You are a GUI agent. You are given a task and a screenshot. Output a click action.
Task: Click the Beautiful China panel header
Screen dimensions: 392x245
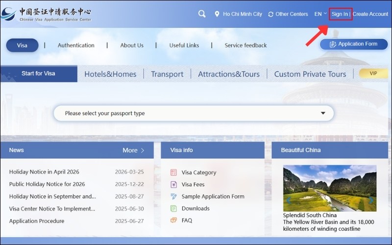330,150
